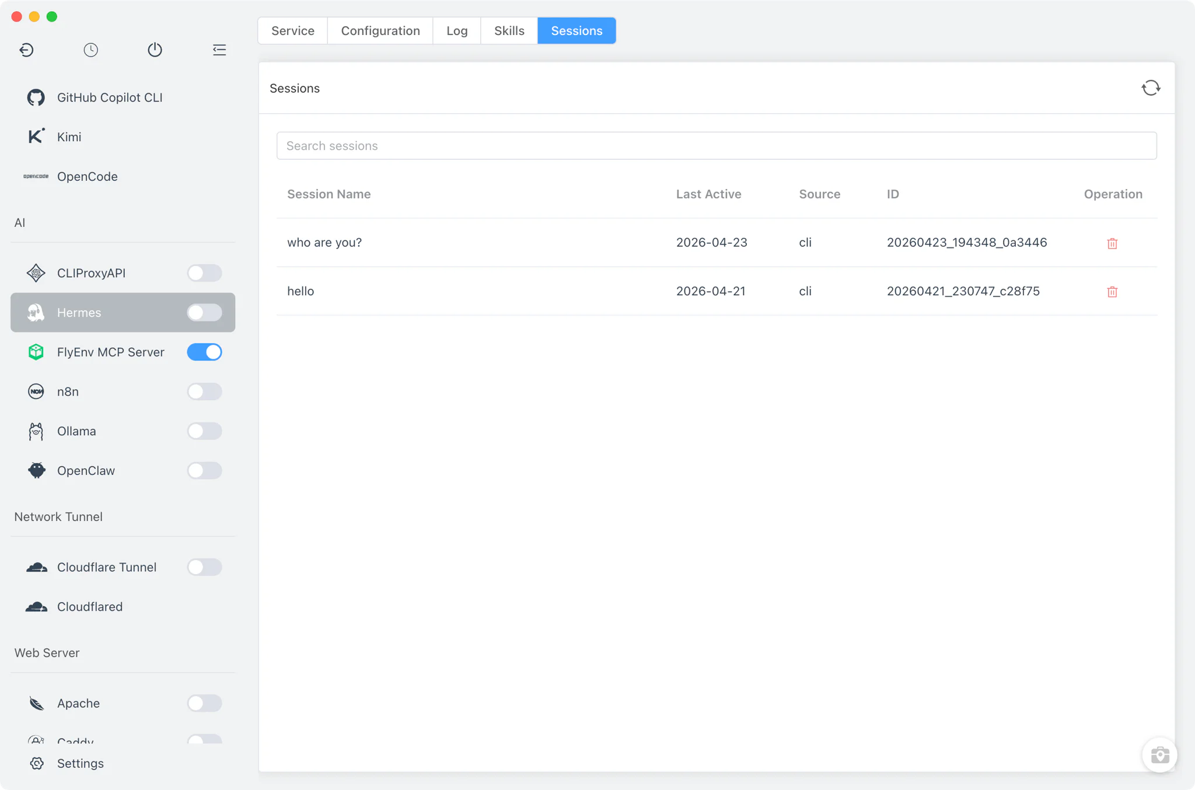Click the 'who are you?' session name
The width and height of the screenshot is (1195, 790).
click(x=324, y=242)
